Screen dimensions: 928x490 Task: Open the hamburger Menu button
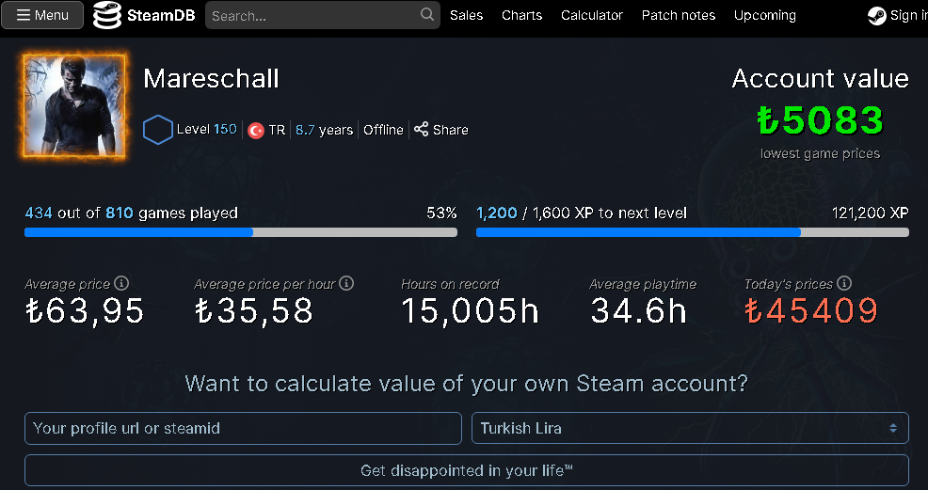[x=42, y=15]
